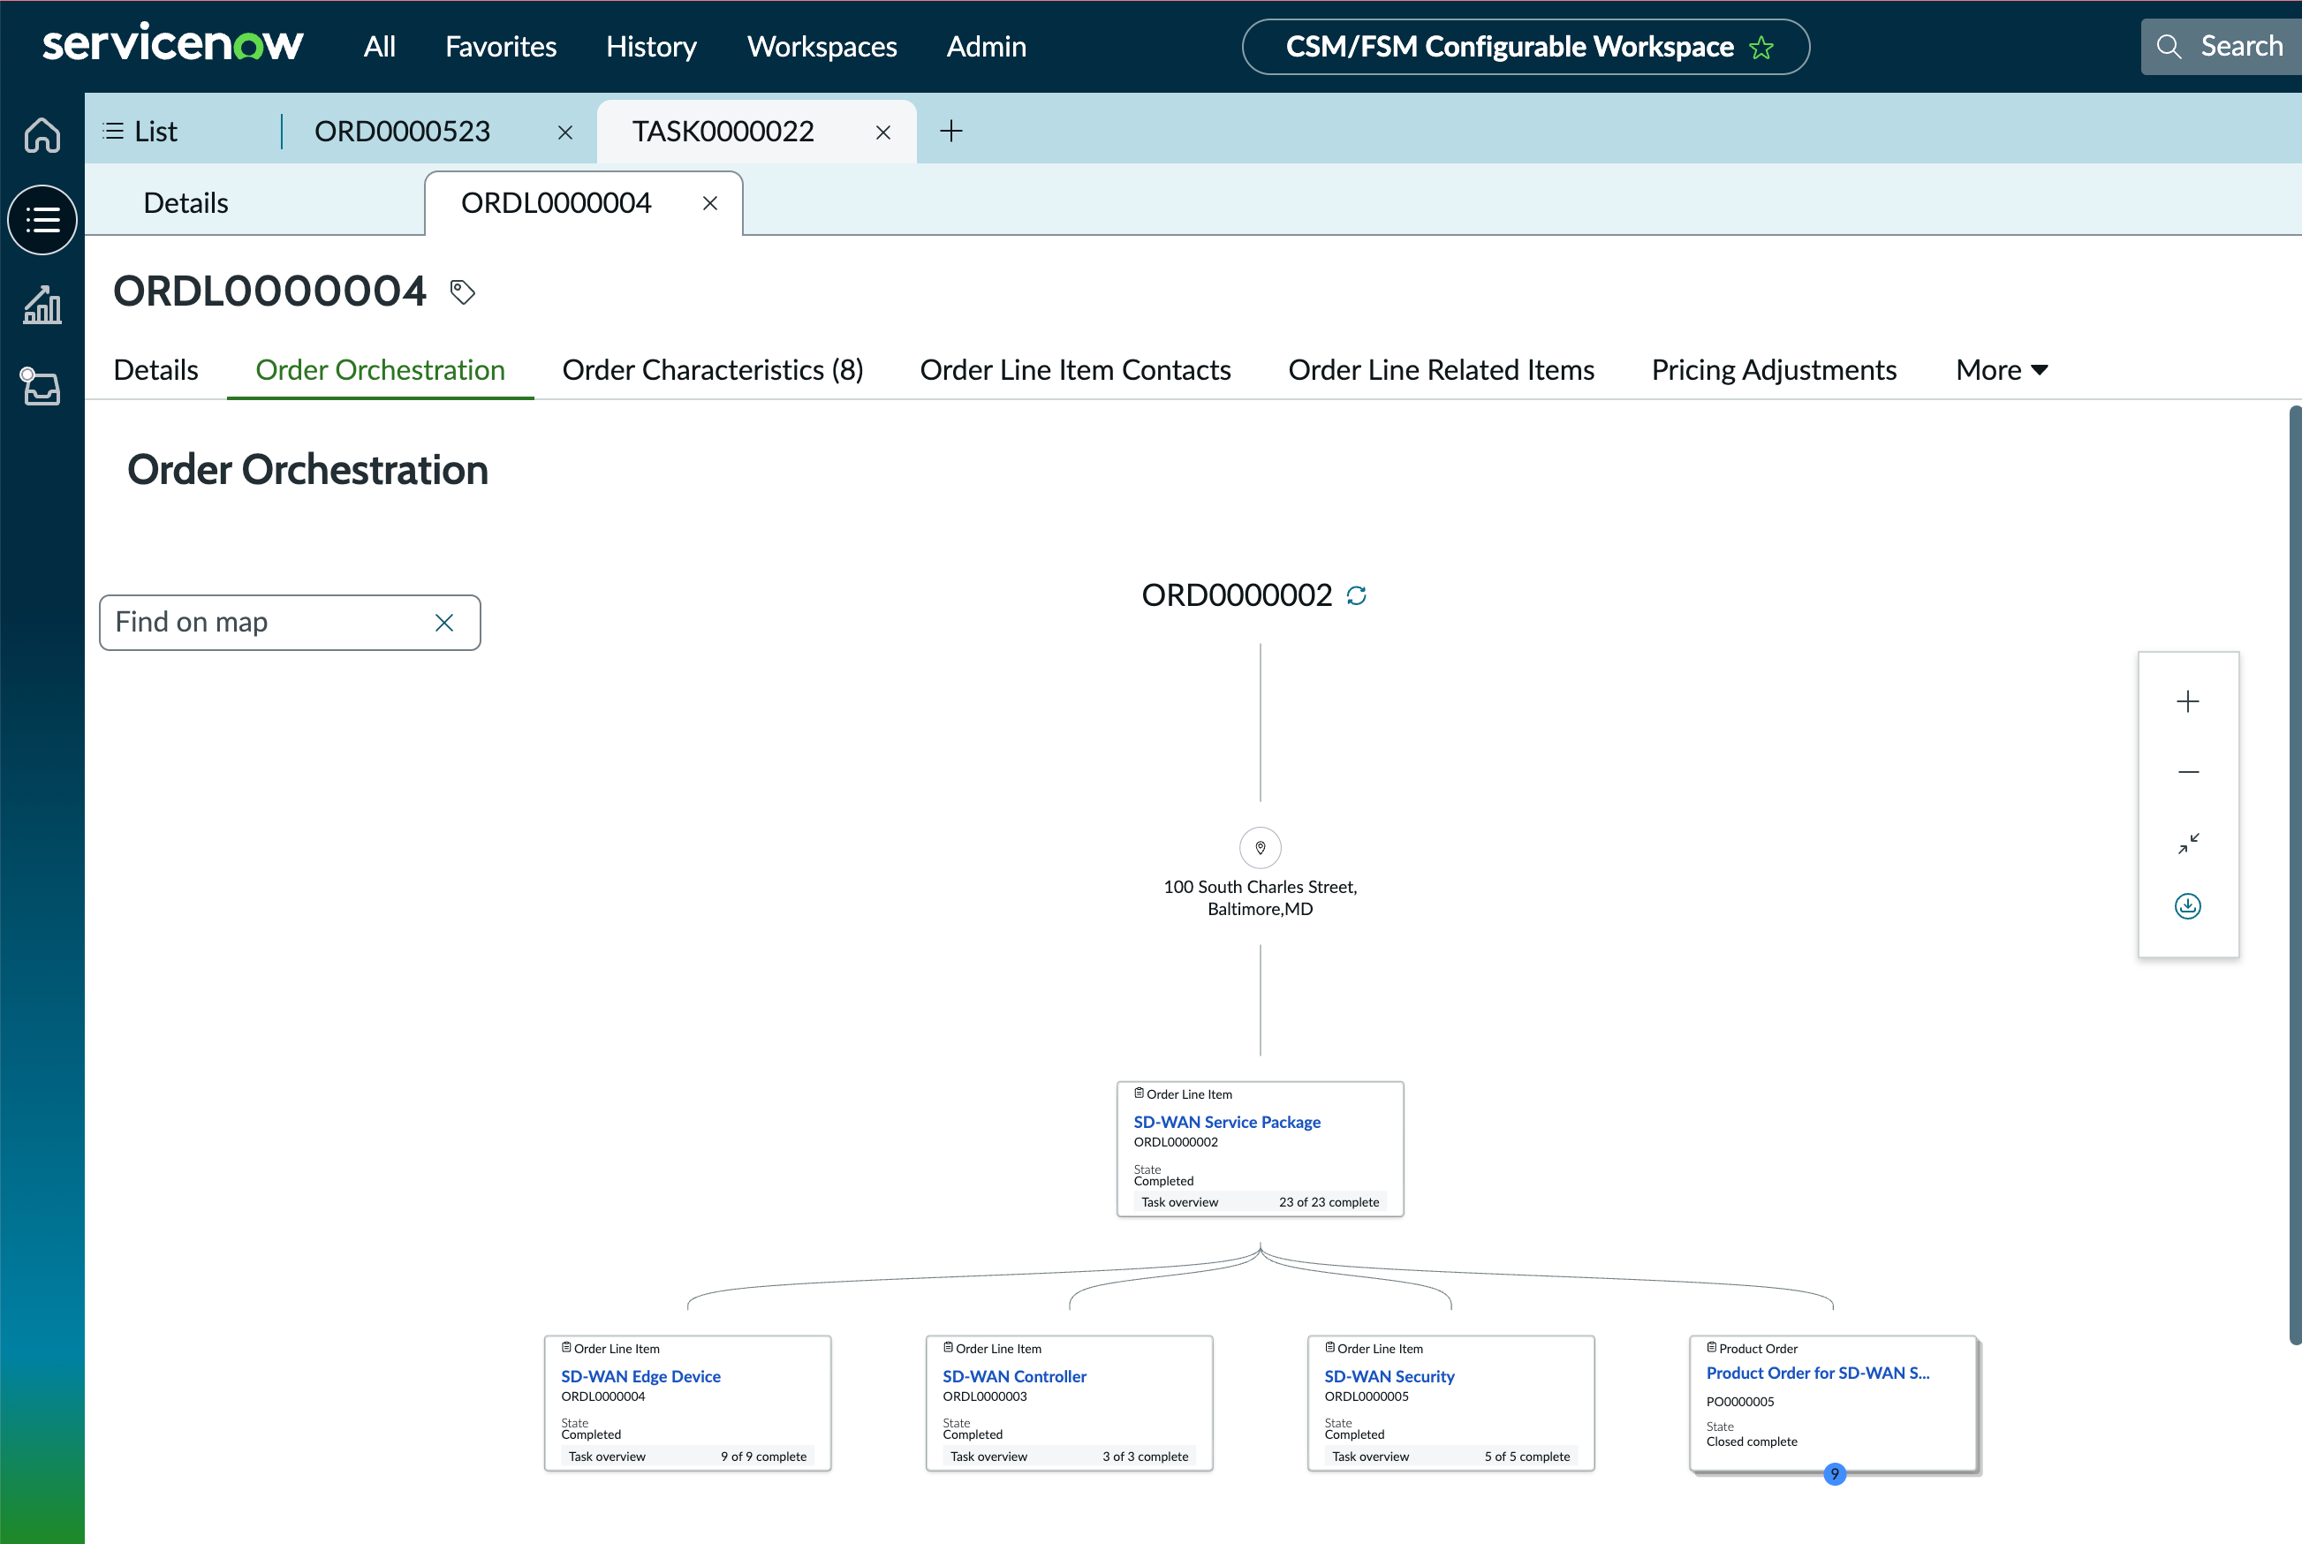The height and width of the screenshot is (1544, 2302).
Task: Zoom out on the map
Action: pyautogui.click(x=2188, y=772)
